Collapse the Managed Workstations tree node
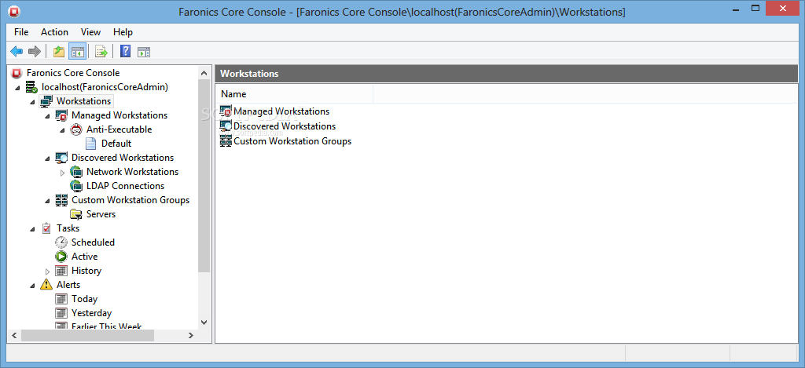Image resolution: width=805 pixels, height=368 pixels. point(48,116)
